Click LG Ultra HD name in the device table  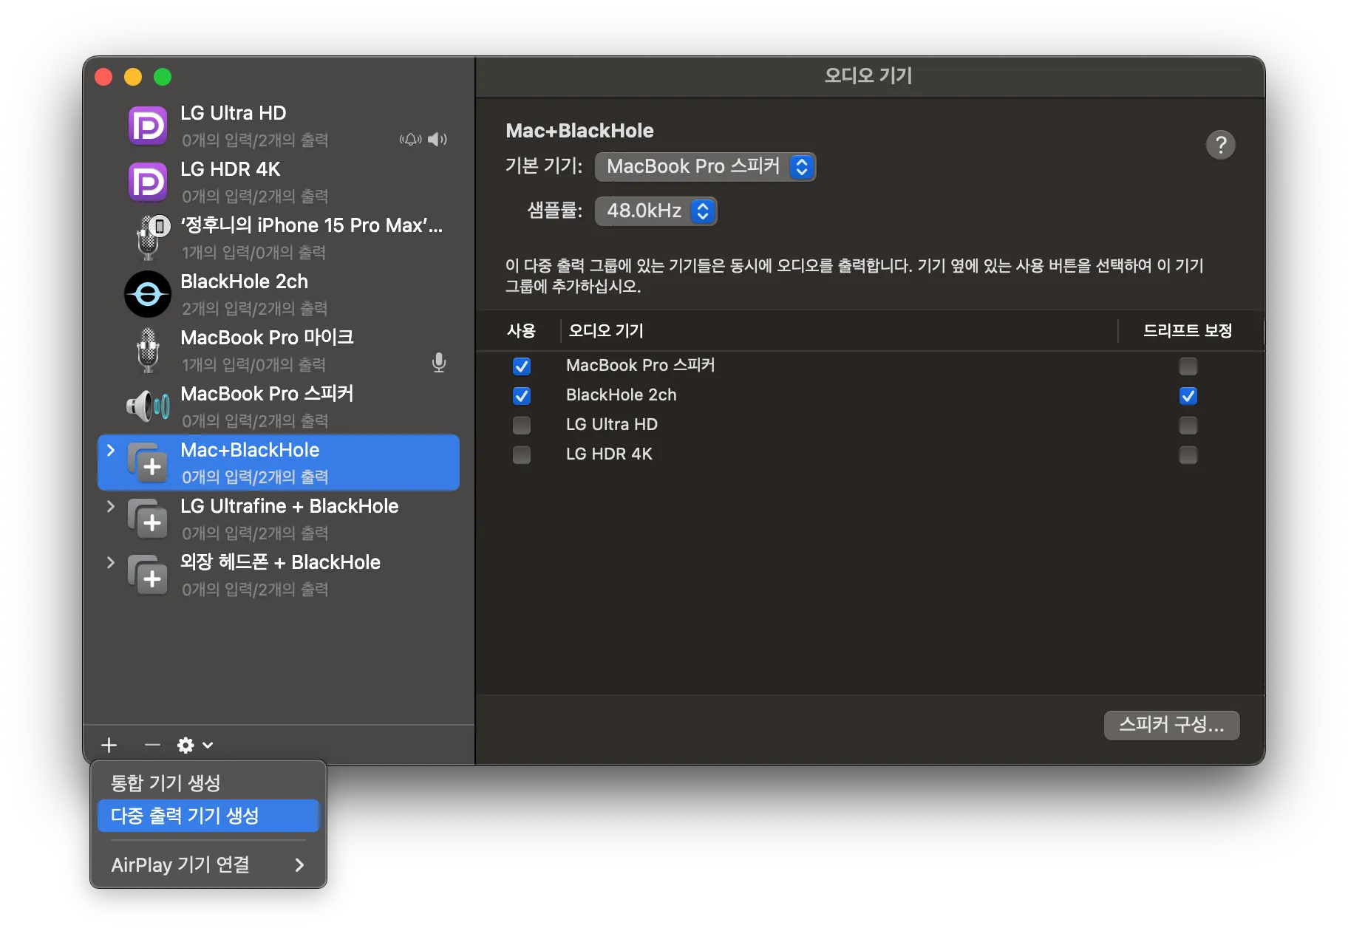(612, 425)
